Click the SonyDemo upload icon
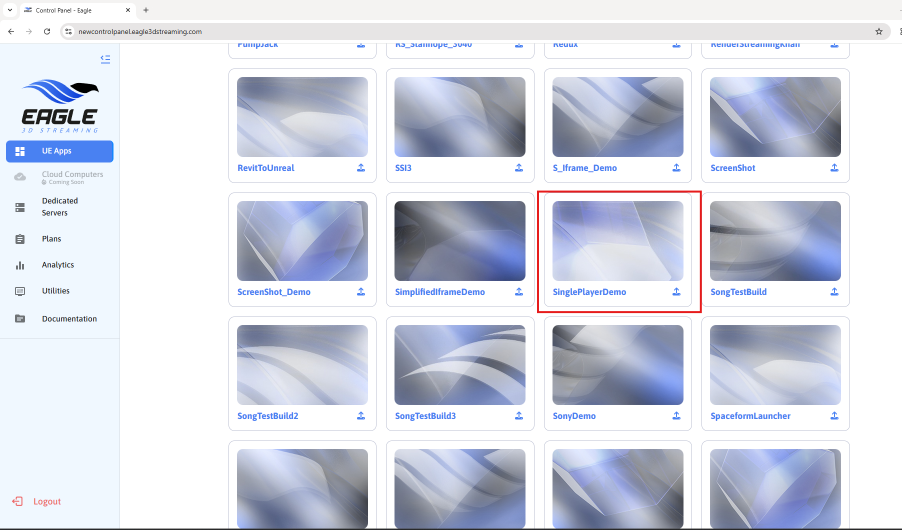The height and width of the screenshot is (530, 902). (676, 416)
